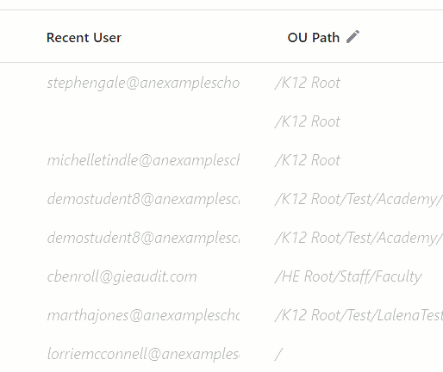
Task: Click /K12 Root path in michelletindle's row
Action: [308, 160]
